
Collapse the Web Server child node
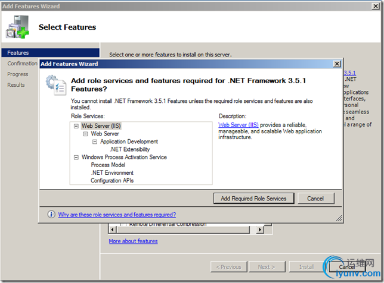[85, 134]
